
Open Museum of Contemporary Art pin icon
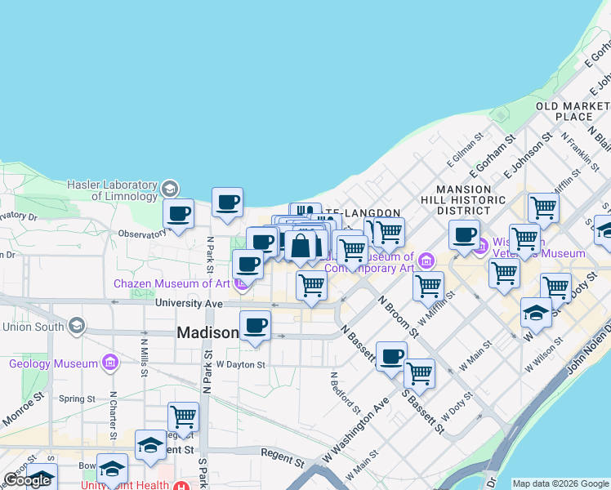[x=426, y=261]
